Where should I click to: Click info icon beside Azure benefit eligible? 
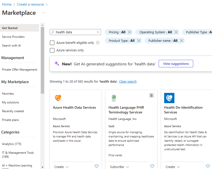pos(98,43)
